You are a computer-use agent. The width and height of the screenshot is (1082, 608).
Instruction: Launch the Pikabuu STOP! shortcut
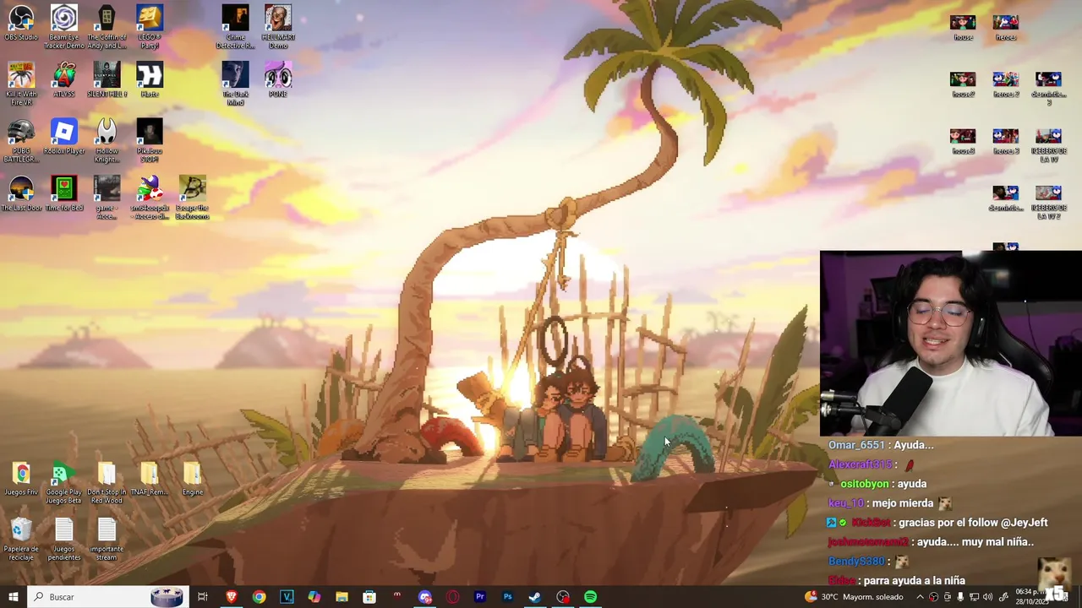(150, 141)
